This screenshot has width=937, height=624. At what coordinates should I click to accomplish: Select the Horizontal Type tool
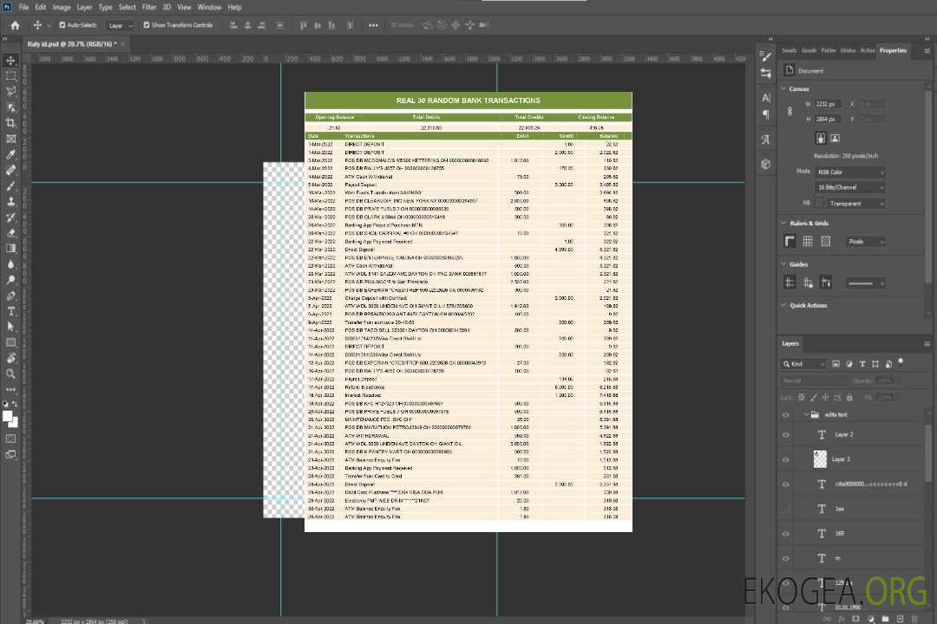(x=11, y=311)
